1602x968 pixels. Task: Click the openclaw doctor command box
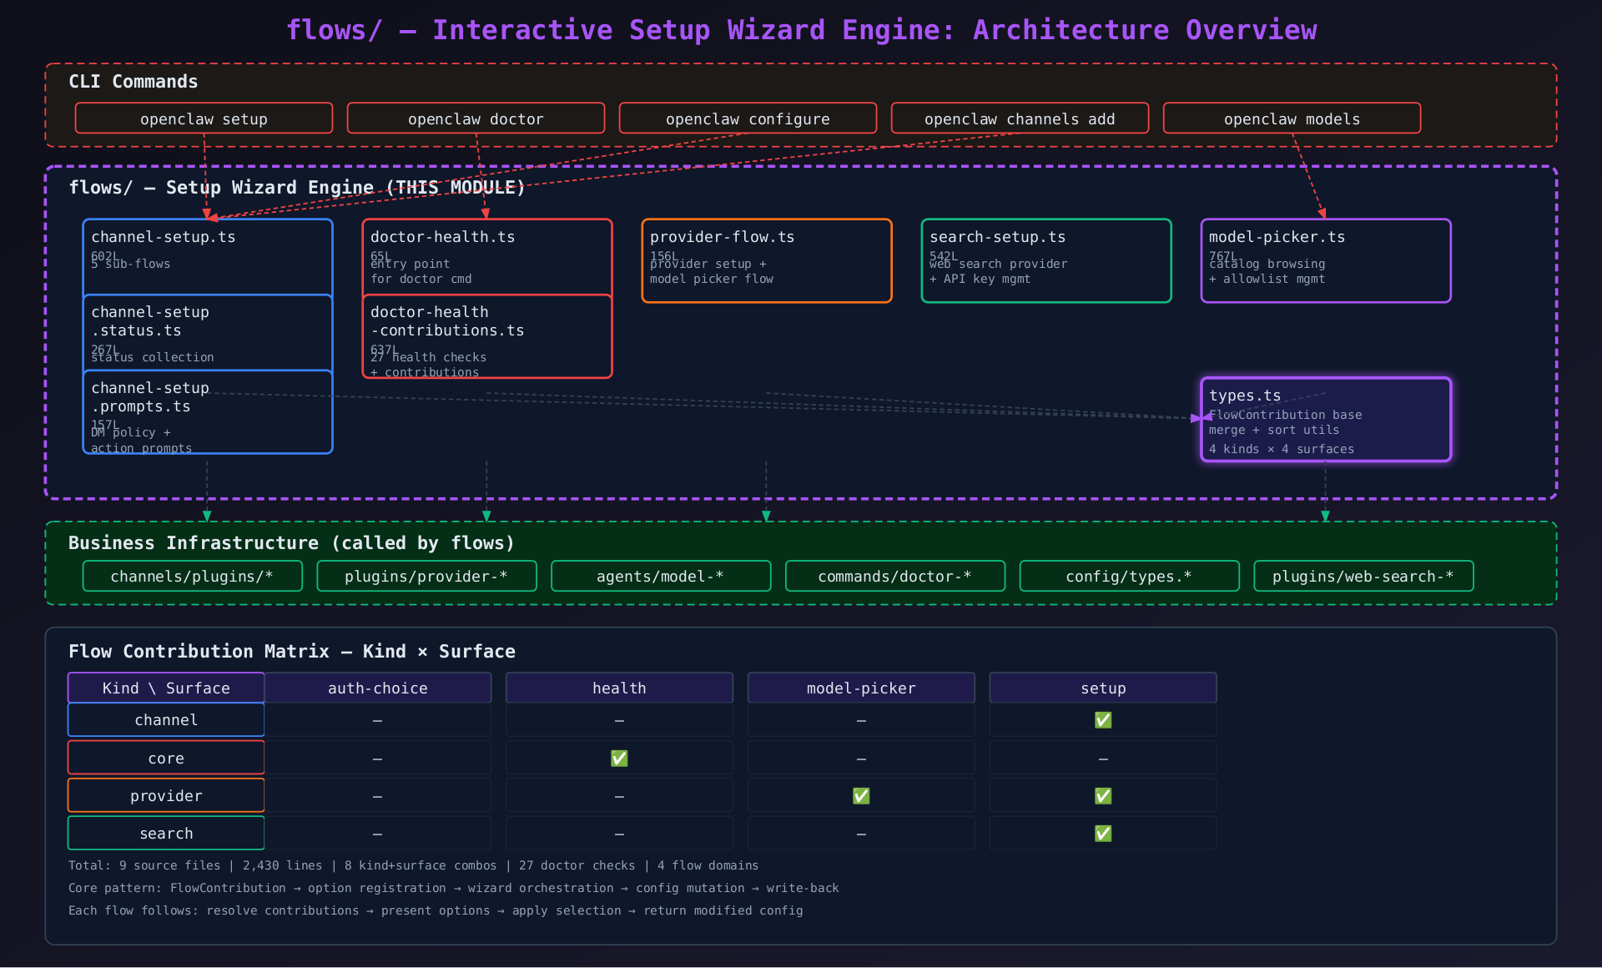[476, 118]
